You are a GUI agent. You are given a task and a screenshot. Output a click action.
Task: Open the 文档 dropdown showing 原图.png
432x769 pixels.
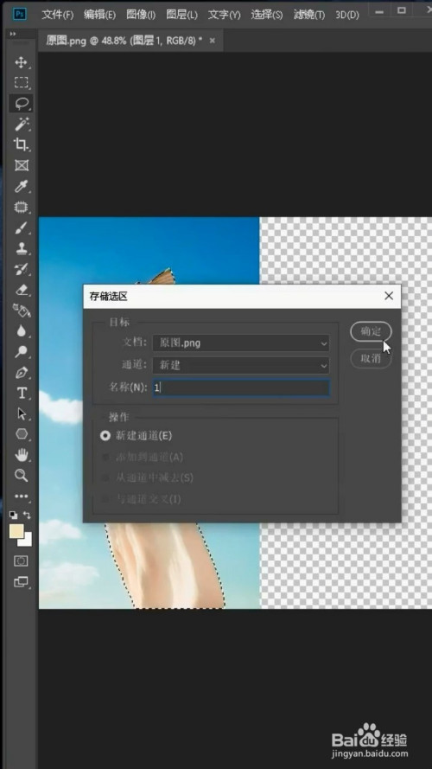point(241,343)
